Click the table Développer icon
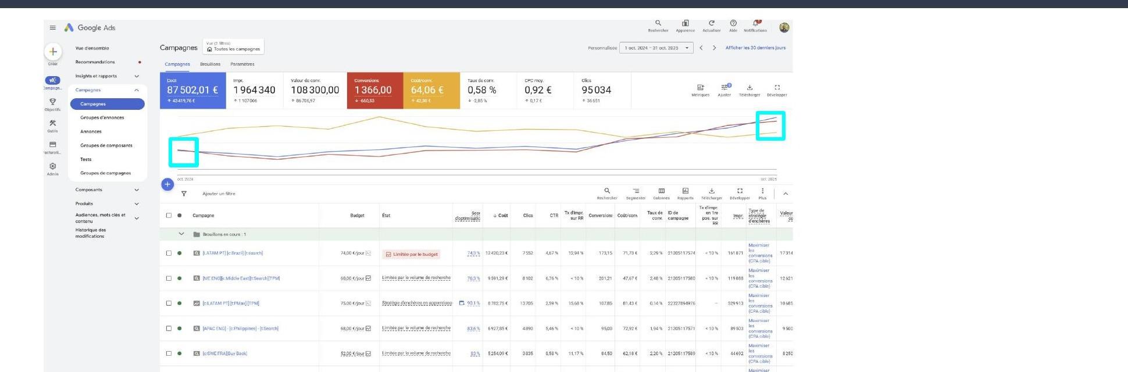Viewport: 1128px width, 372px height. coord(740,191)
